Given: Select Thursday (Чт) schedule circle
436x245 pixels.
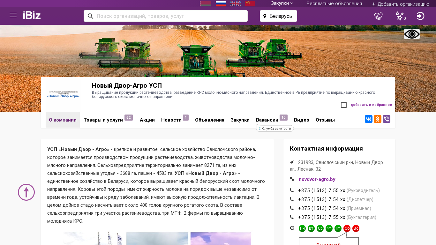Looking at the screenshot, I should [x=329, y=228].
